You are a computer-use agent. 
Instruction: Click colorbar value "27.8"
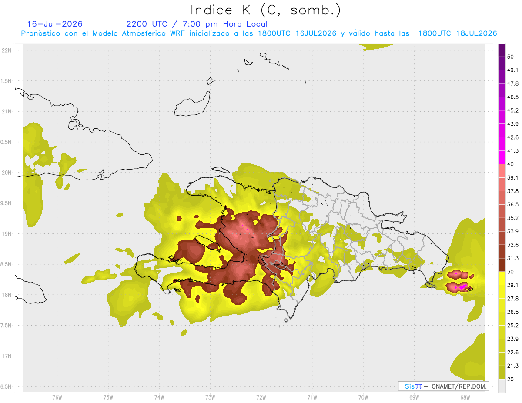tap(513, 299)
